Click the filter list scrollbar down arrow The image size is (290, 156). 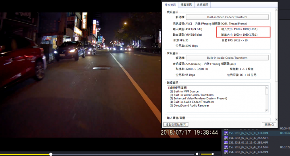click(267, 111)
